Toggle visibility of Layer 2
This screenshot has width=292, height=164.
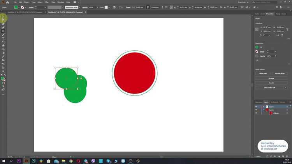(x=256, y=110)
